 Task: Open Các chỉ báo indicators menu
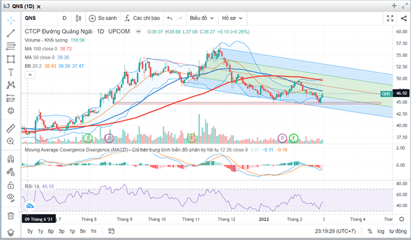coord(142,18)
